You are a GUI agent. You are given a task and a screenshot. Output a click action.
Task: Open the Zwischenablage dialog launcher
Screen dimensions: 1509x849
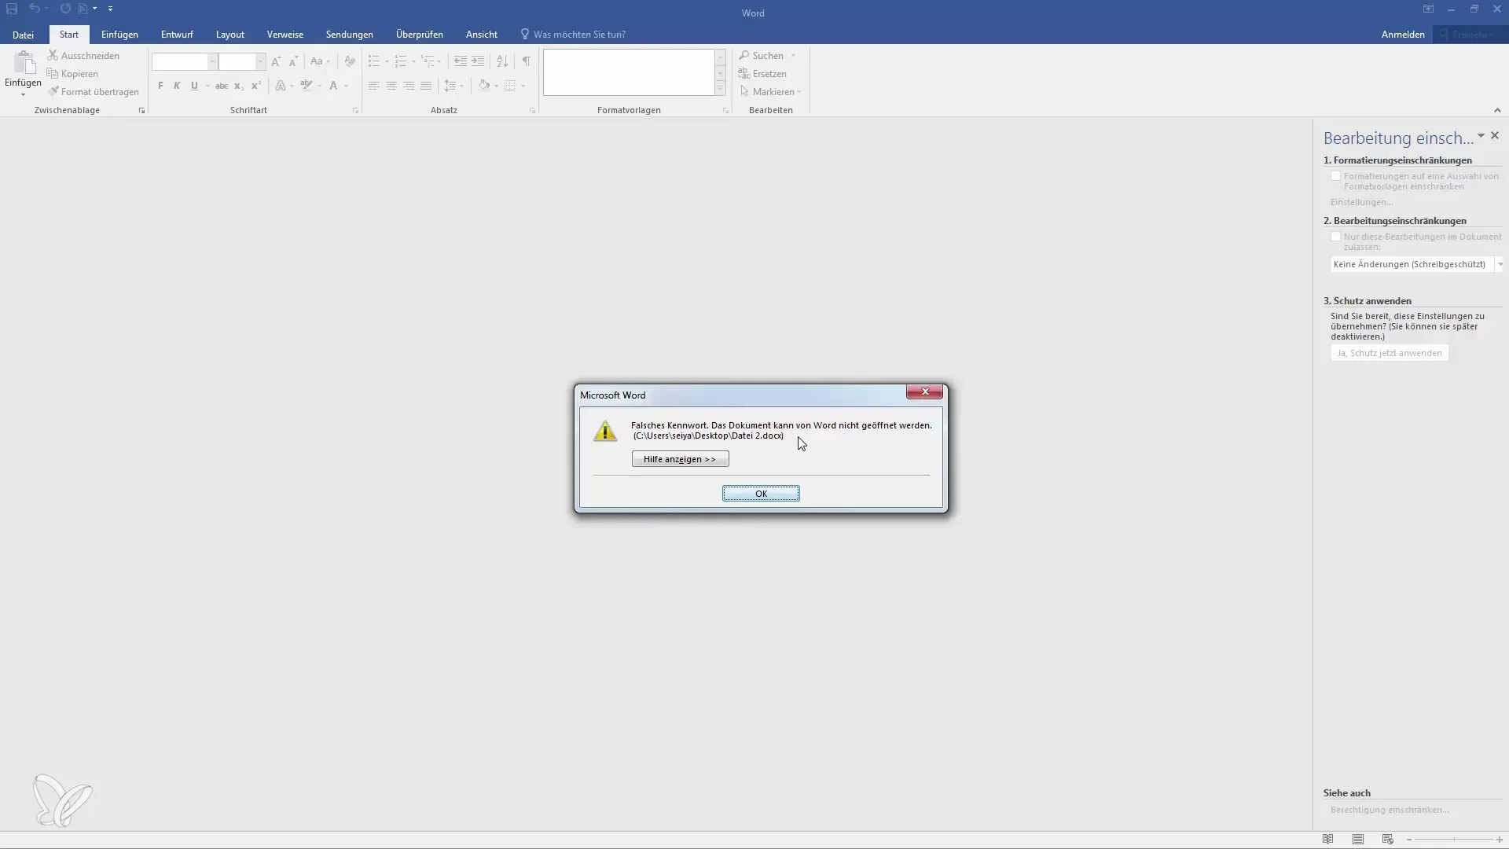tap(141, 111)
